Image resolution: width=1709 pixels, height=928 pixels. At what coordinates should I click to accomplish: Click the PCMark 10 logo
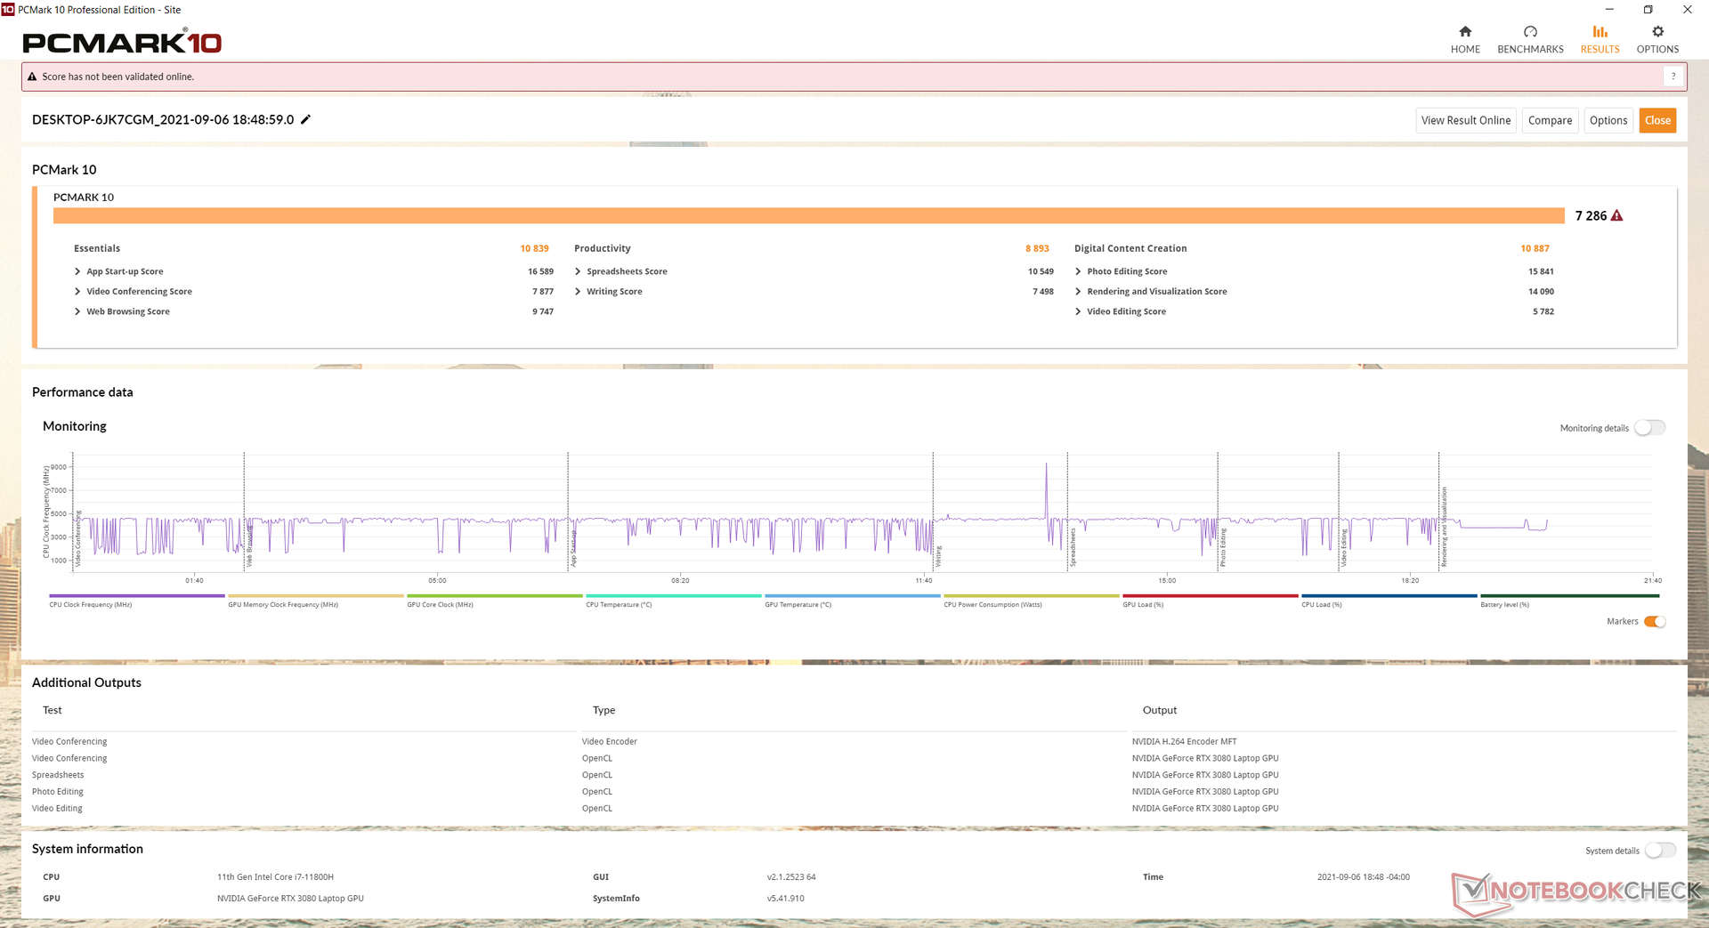122,42
